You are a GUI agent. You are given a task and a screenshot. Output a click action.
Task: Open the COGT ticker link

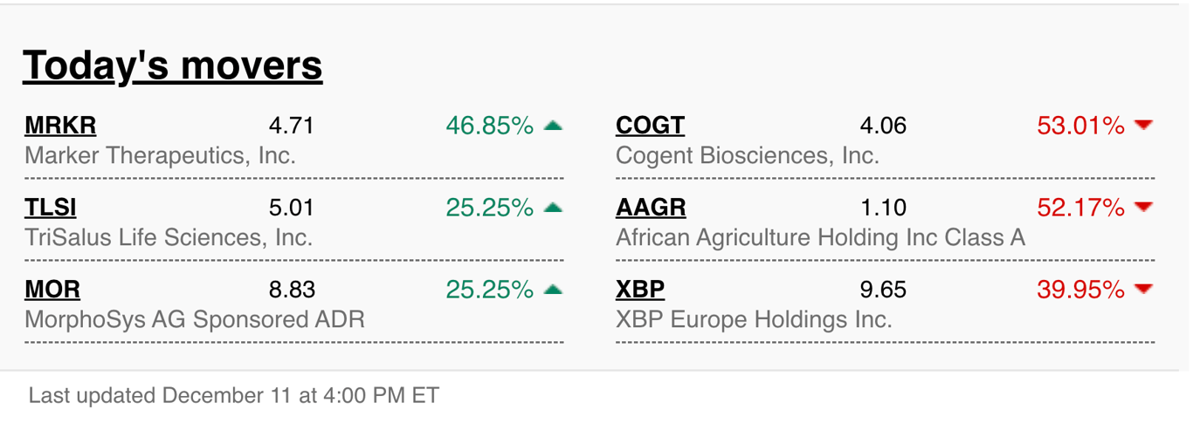click(650, 126)
